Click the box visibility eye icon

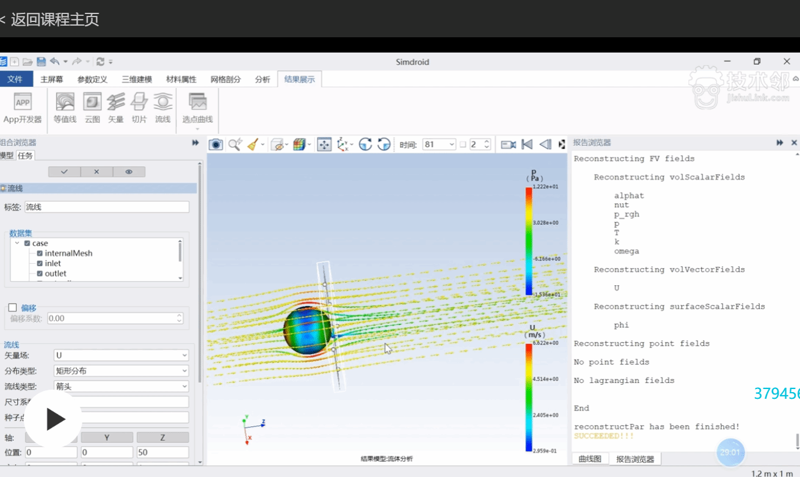click(277, 144)
